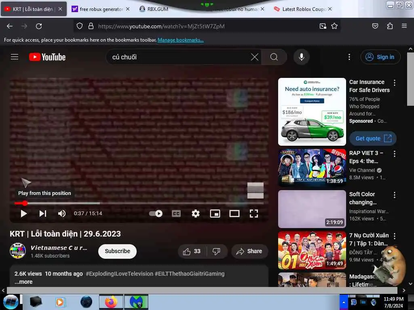Skip to the next video

(43, 214)
